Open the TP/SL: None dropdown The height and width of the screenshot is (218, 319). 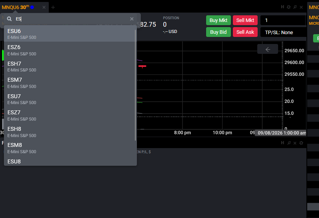tap(283, 32)
